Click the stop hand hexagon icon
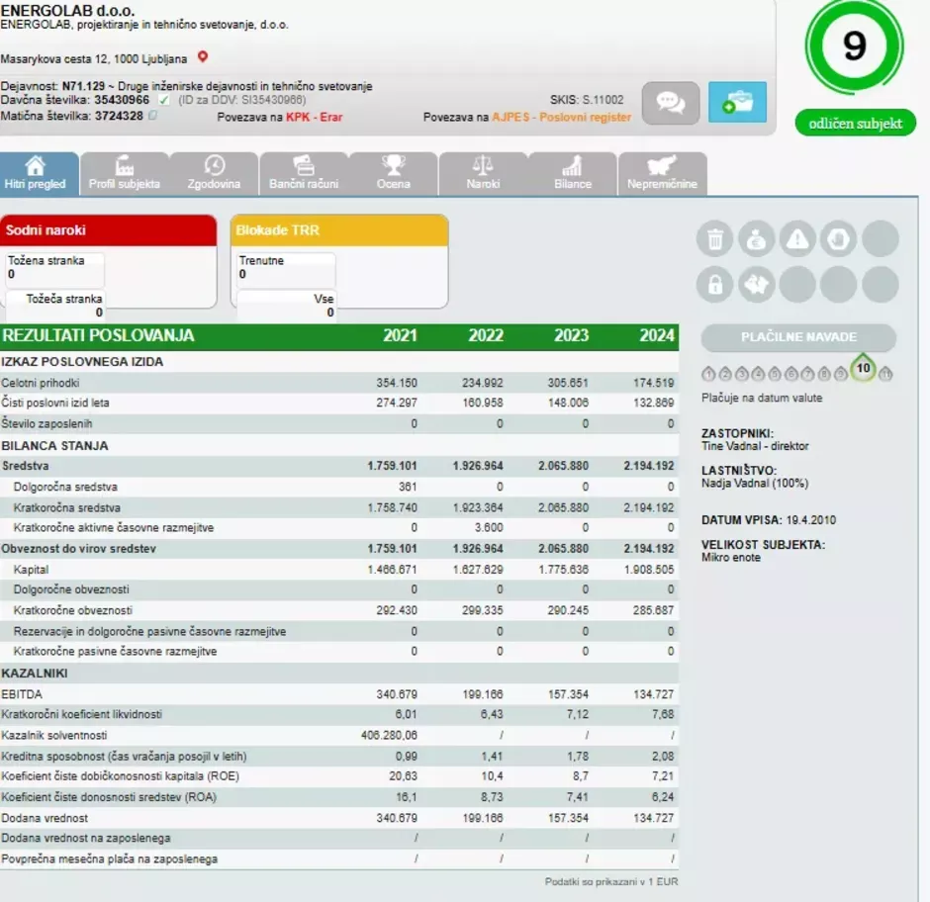 coord(839,239)
